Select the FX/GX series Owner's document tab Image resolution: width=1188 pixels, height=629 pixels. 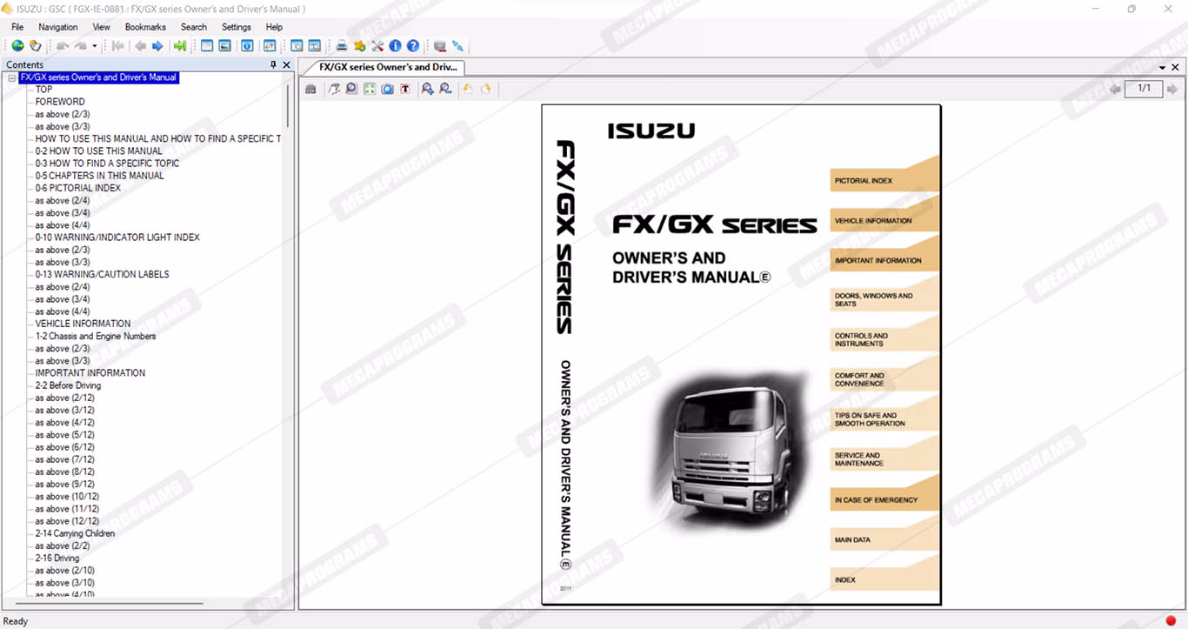click(x=386, y=67)
